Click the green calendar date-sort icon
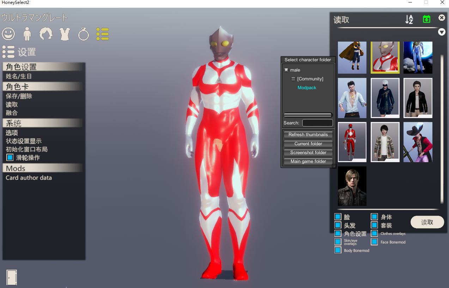 pos(426,19)
